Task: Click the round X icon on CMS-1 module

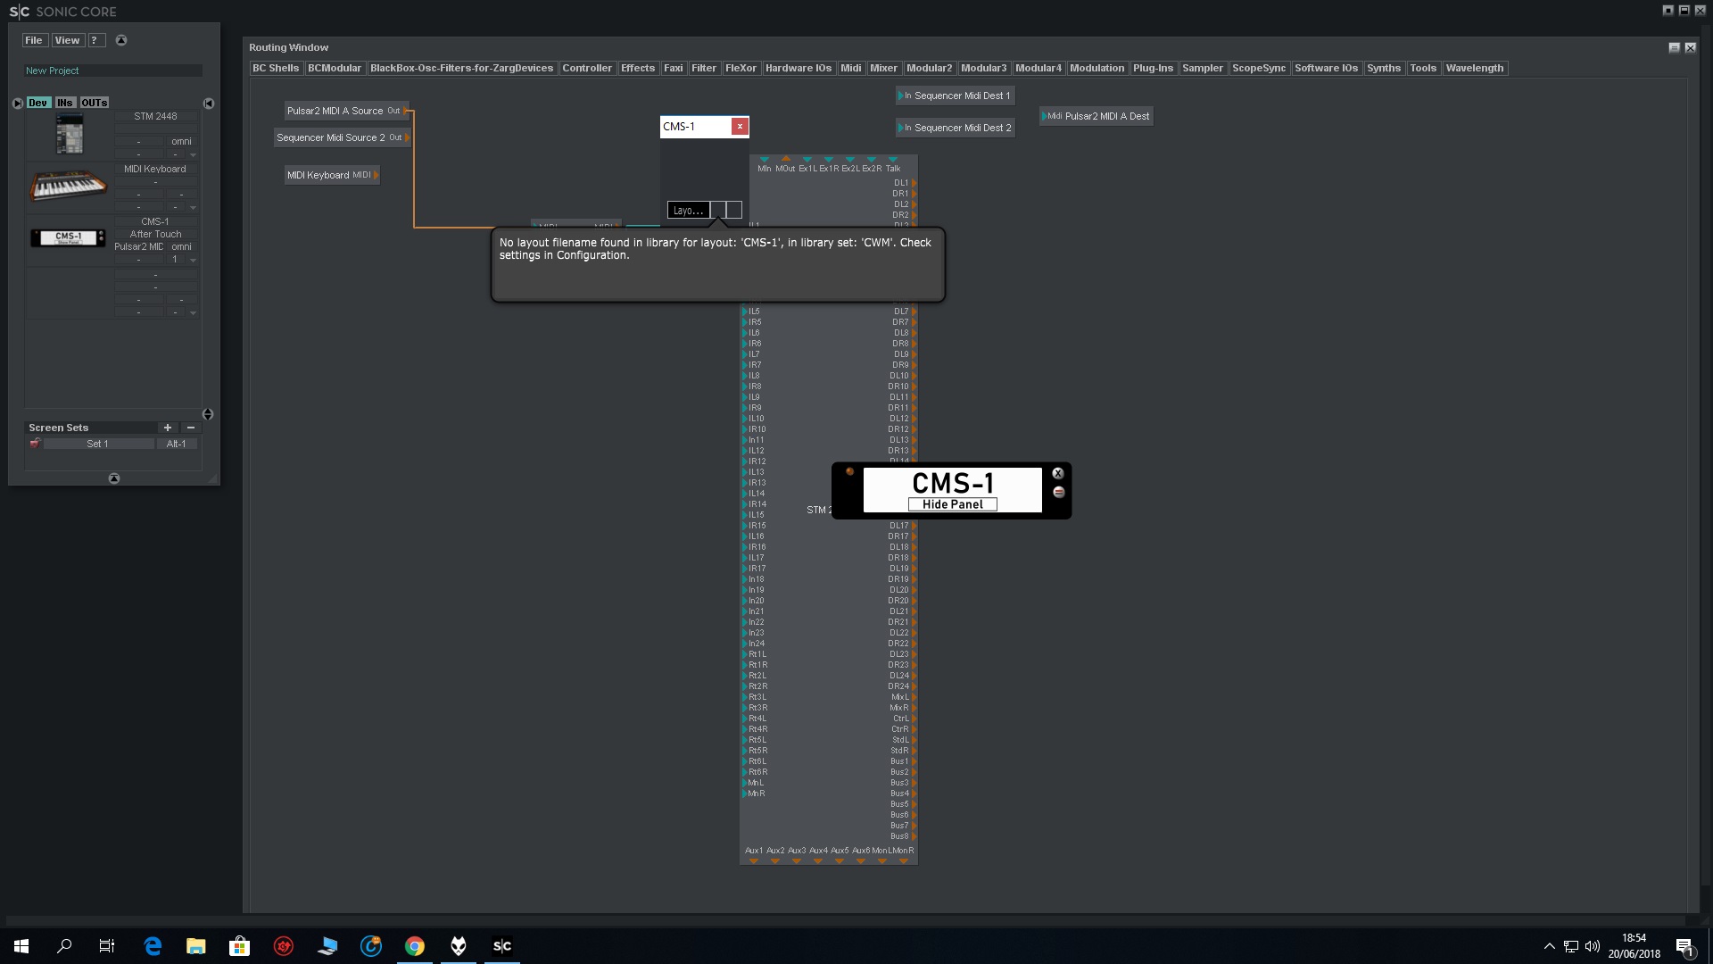Action: (x=1058, y=474)
